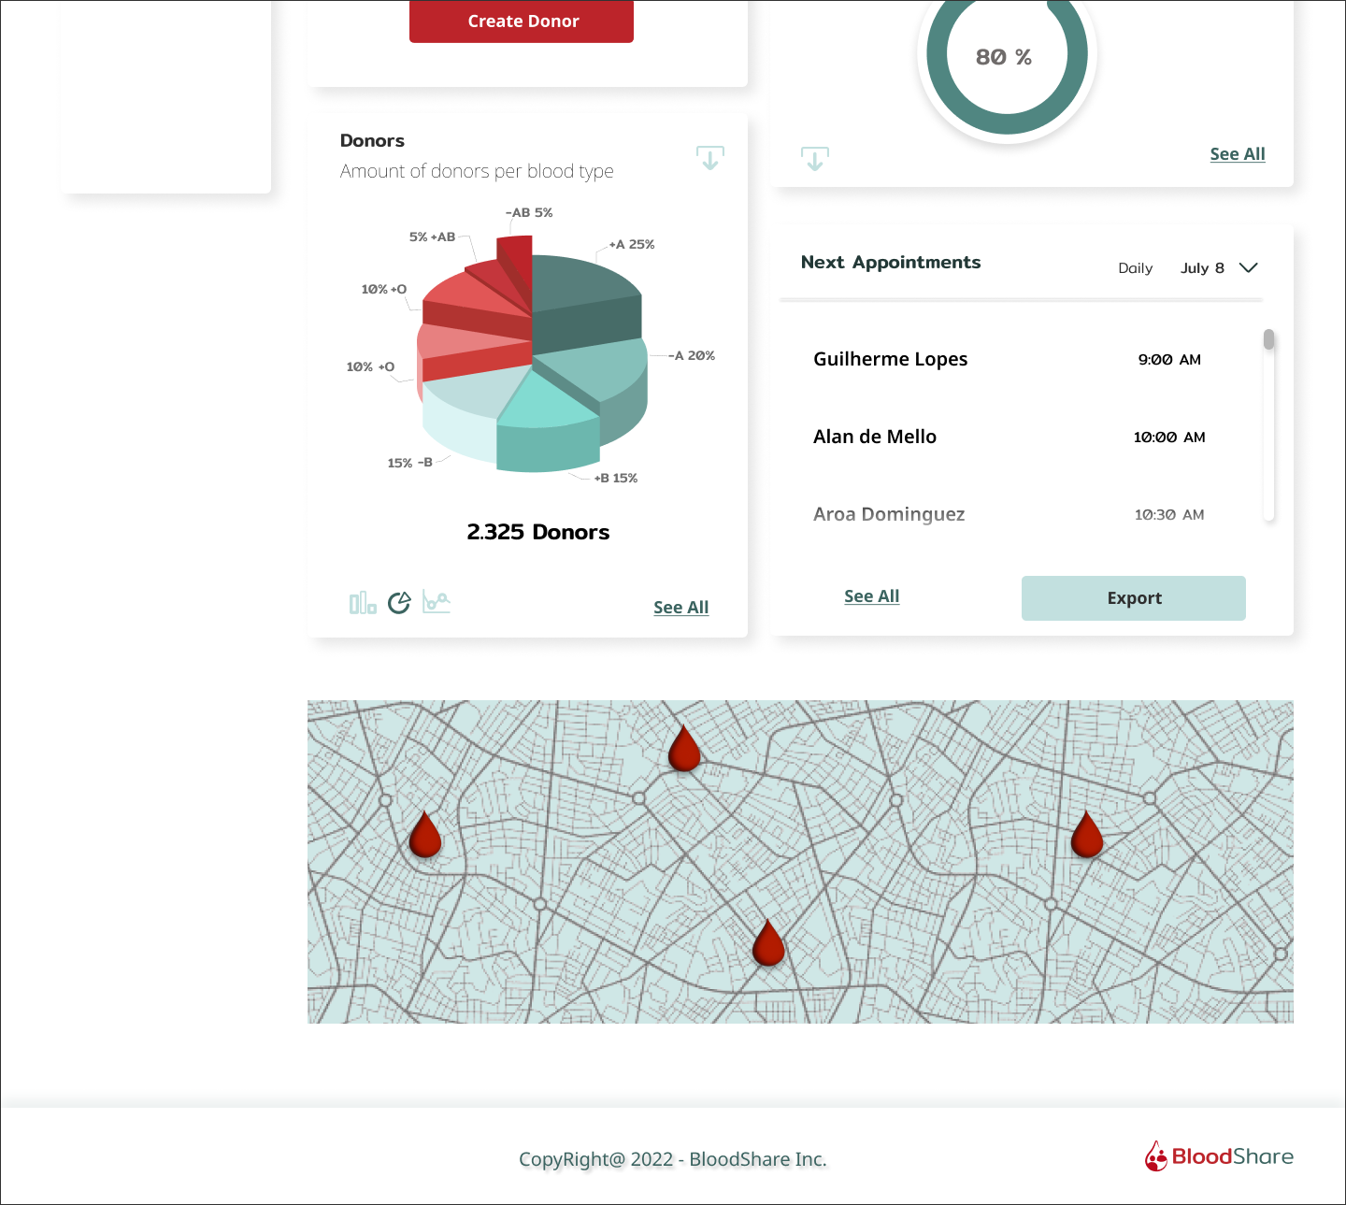Click the July 8 date text
Screen dimensions: 1346x1205
click(x=1202, y=268)
